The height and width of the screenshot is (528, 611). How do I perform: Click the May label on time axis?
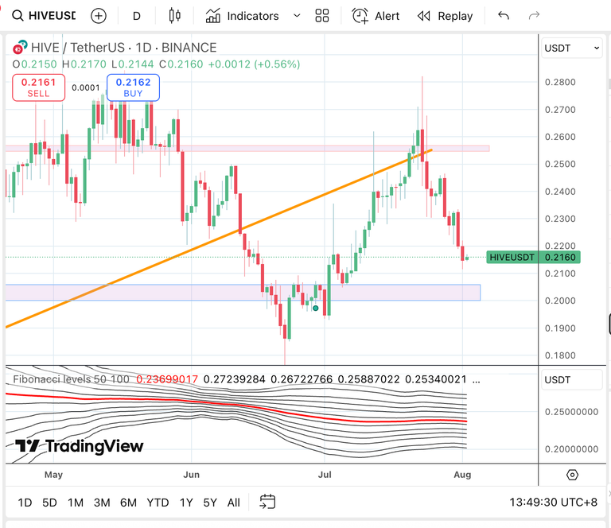53,475
